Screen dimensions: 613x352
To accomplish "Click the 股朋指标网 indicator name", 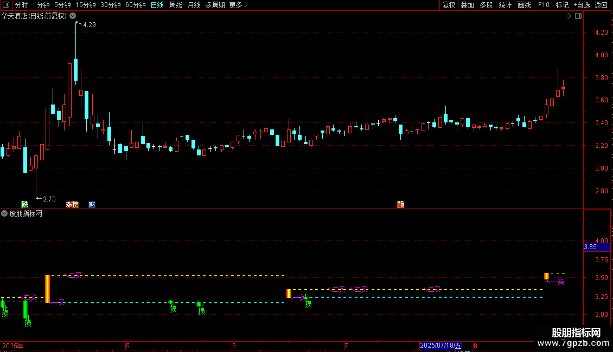I will click(26, 213).
